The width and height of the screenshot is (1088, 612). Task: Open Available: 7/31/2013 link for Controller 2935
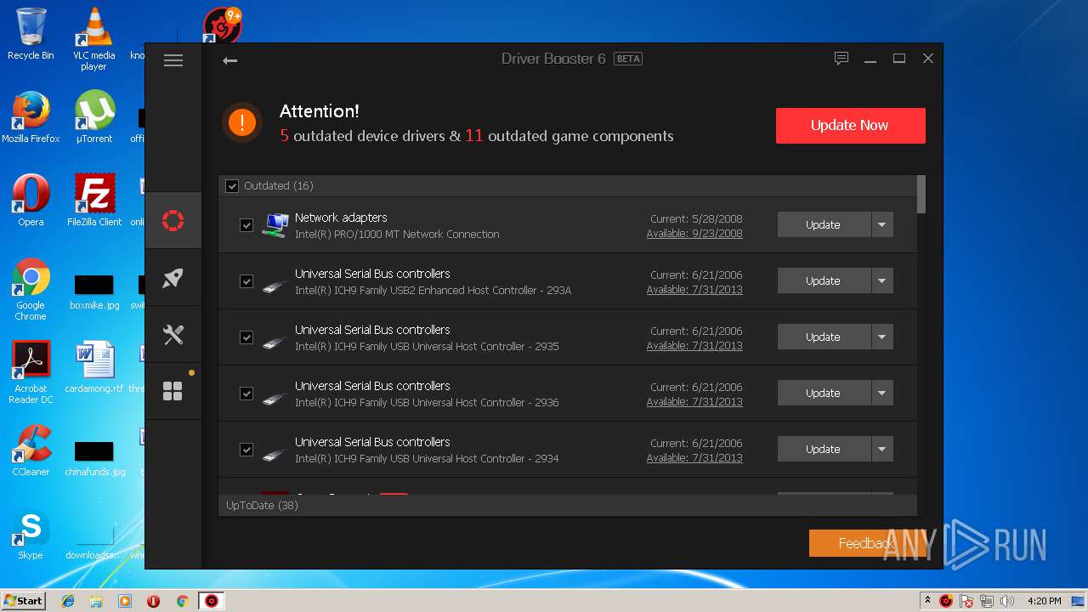coord(694,346)
